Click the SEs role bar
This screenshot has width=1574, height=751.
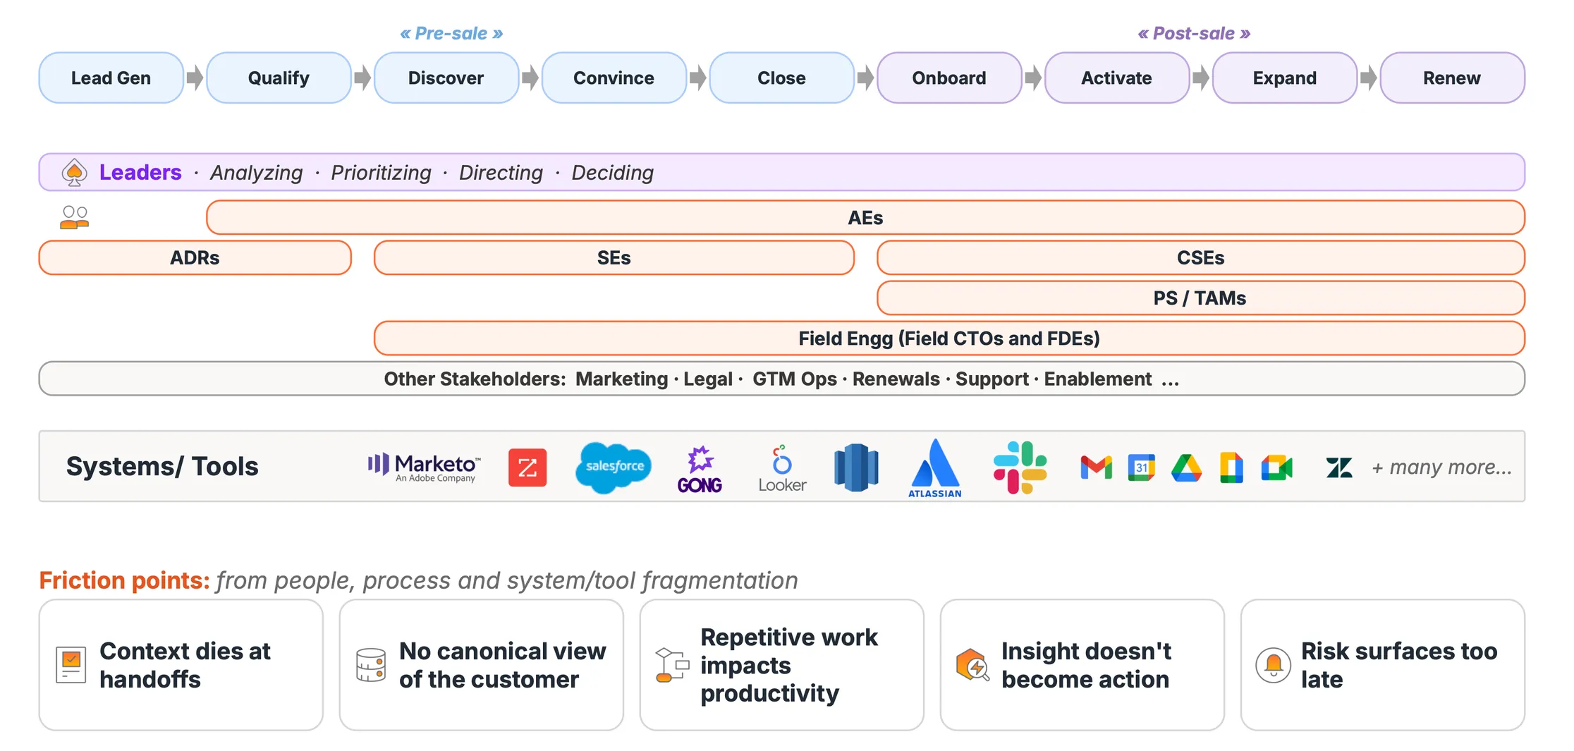pos(614,257)
